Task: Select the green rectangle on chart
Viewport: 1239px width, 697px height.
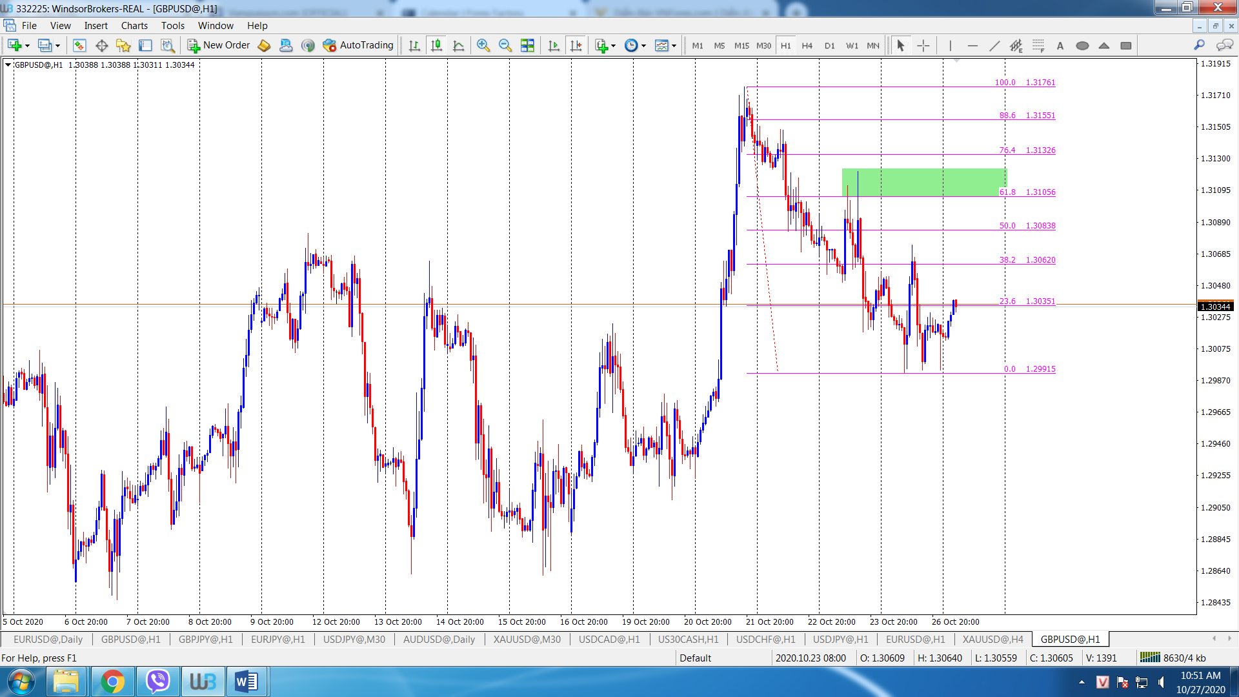Action: point(924,182)
